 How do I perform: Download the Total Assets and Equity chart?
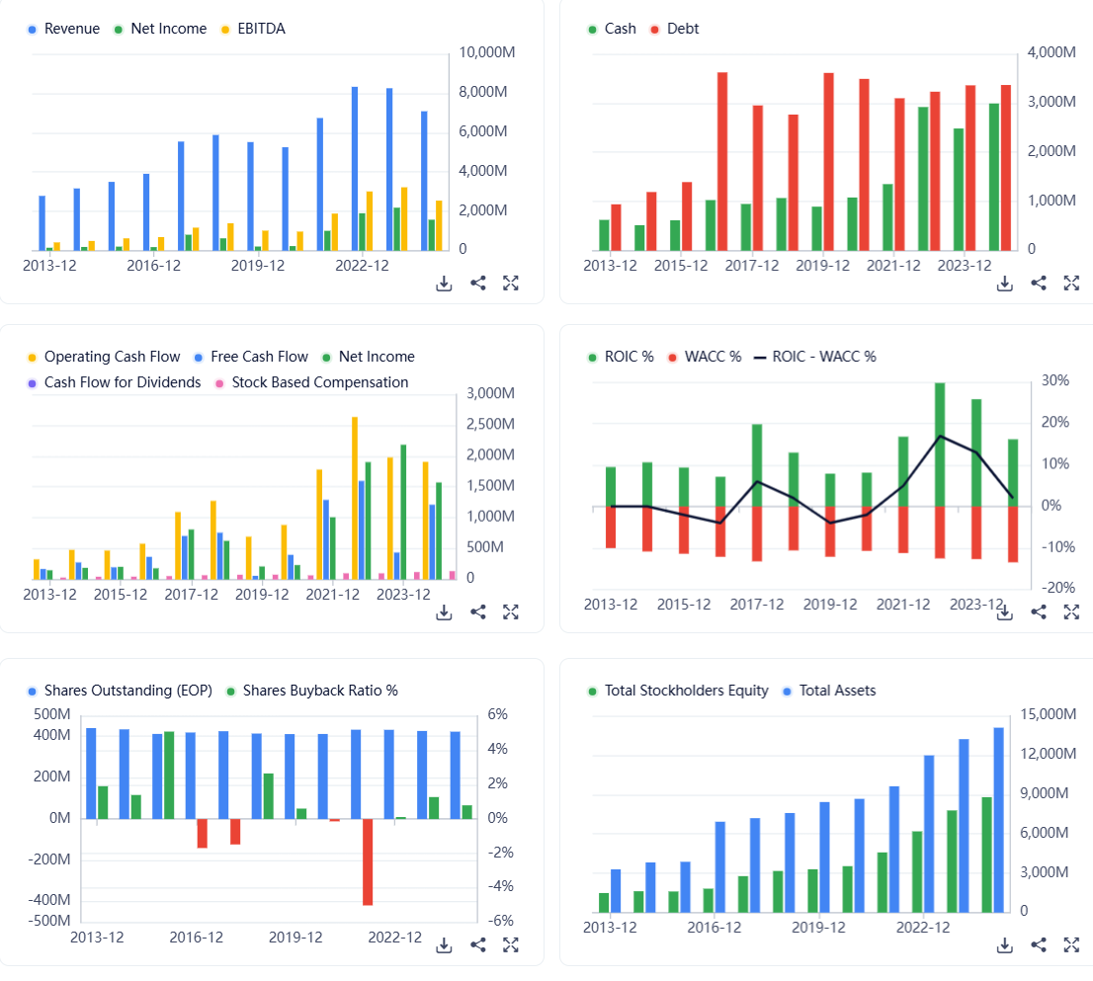tap(1004, 945)
